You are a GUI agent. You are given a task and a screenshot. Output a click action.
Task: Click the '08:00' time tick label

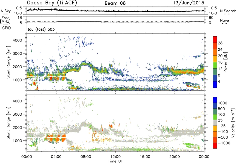click(x=86, y=157)
